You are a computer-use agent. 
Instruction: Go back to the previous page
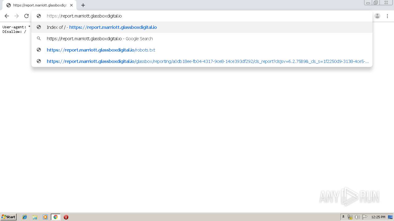point(7,16)
